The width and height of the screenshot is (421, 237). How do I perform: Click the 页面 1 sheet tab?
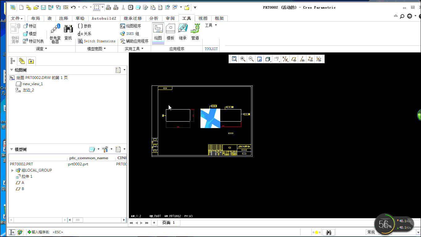tap(169, 222)
